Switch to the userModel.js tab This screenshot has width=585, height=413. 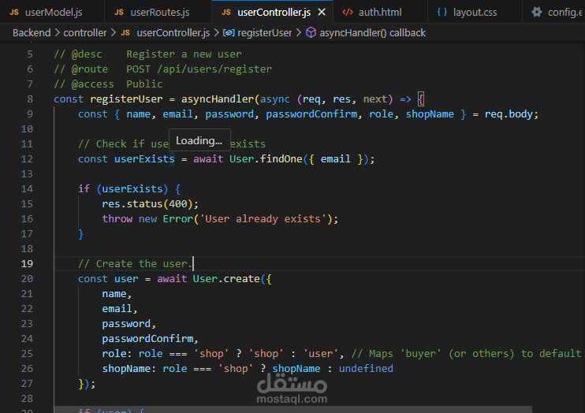(52, 13)
